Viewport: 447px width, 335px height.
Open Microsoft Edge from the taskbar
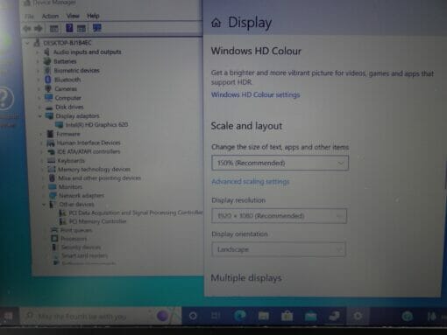pos(240,316)
